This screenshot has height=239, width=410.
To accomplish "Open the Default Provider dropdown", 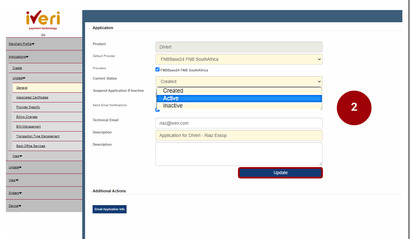I will [x=239, y=59].
